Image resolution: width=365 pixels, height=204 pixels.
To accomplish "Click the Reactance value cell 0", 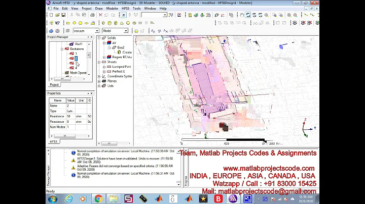I will [x=70, y=122].
